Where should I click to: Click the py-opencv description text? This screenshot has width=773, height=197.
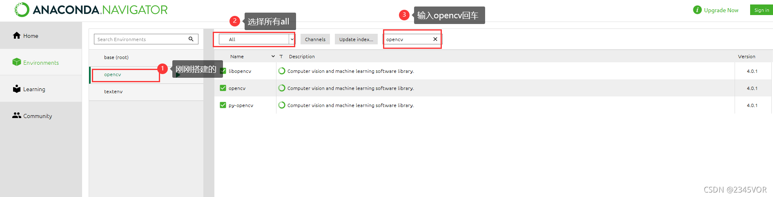point(351,105)
